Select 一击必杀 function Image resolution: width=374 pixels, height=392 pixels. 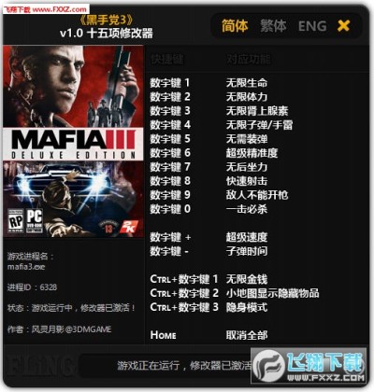point(247,209)
